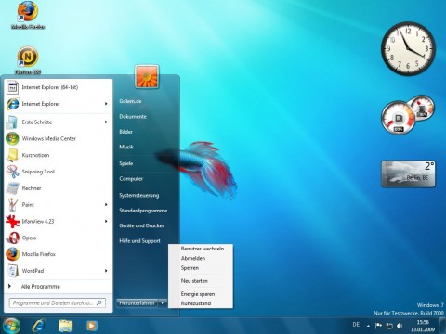Expand the WordPad jump list arrow
This screenshot has height=334, width=446.
click(106, 271)
